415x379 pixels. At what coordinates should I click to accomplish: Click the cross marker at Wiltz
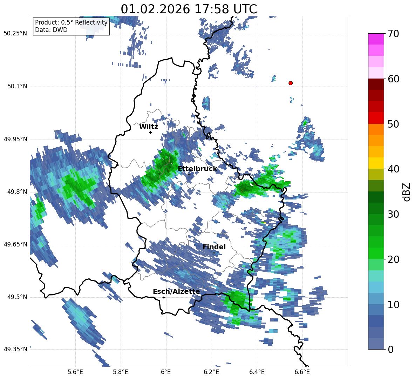click(x=150, y=133)
